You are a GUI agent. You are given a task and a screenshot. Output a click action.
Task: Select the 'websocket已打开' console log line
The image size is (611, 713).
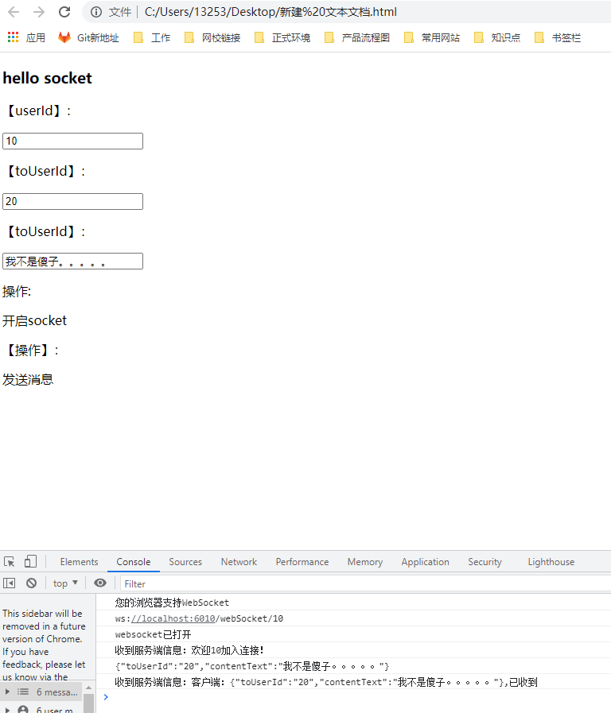[x=153, y=634]
